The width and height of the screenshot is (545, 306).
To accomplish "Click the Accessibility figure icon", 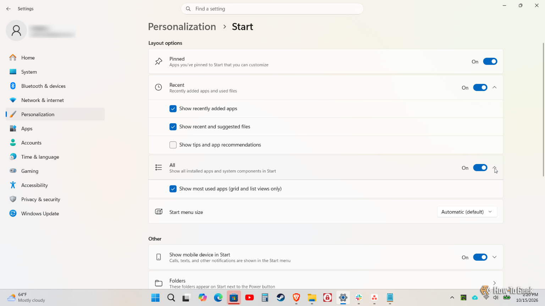I will point(13,185).
